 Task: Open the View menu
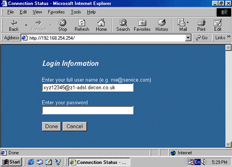pos(37,12)
